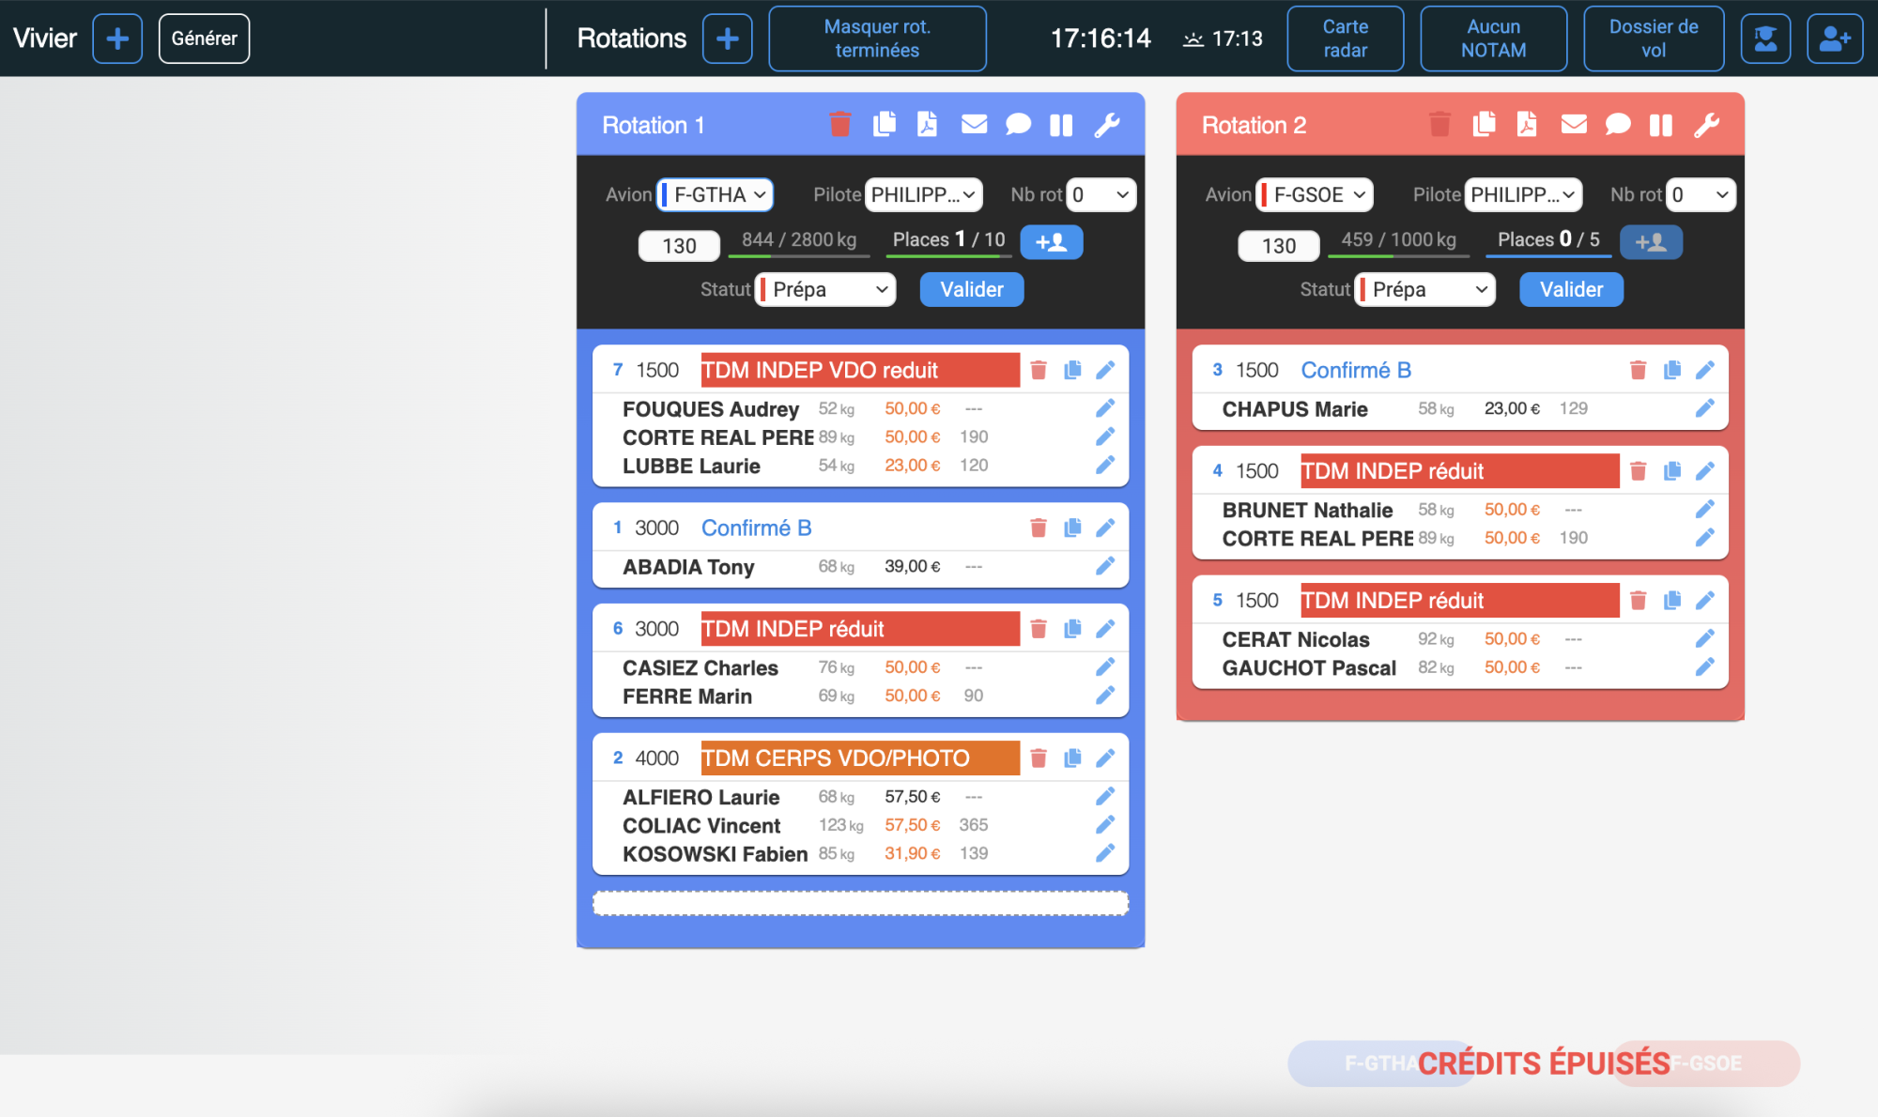Edit ABADIA Tony passenger entry
Screen dimensions: 1878x1117
click(1105, 566)
